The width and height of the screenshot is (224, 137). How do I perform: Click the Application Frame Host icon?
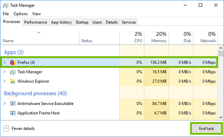tap(13, 113)
